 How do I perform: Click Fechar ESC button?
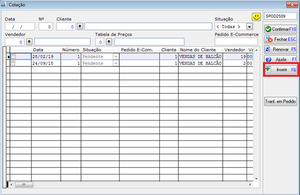click(280, 40)
